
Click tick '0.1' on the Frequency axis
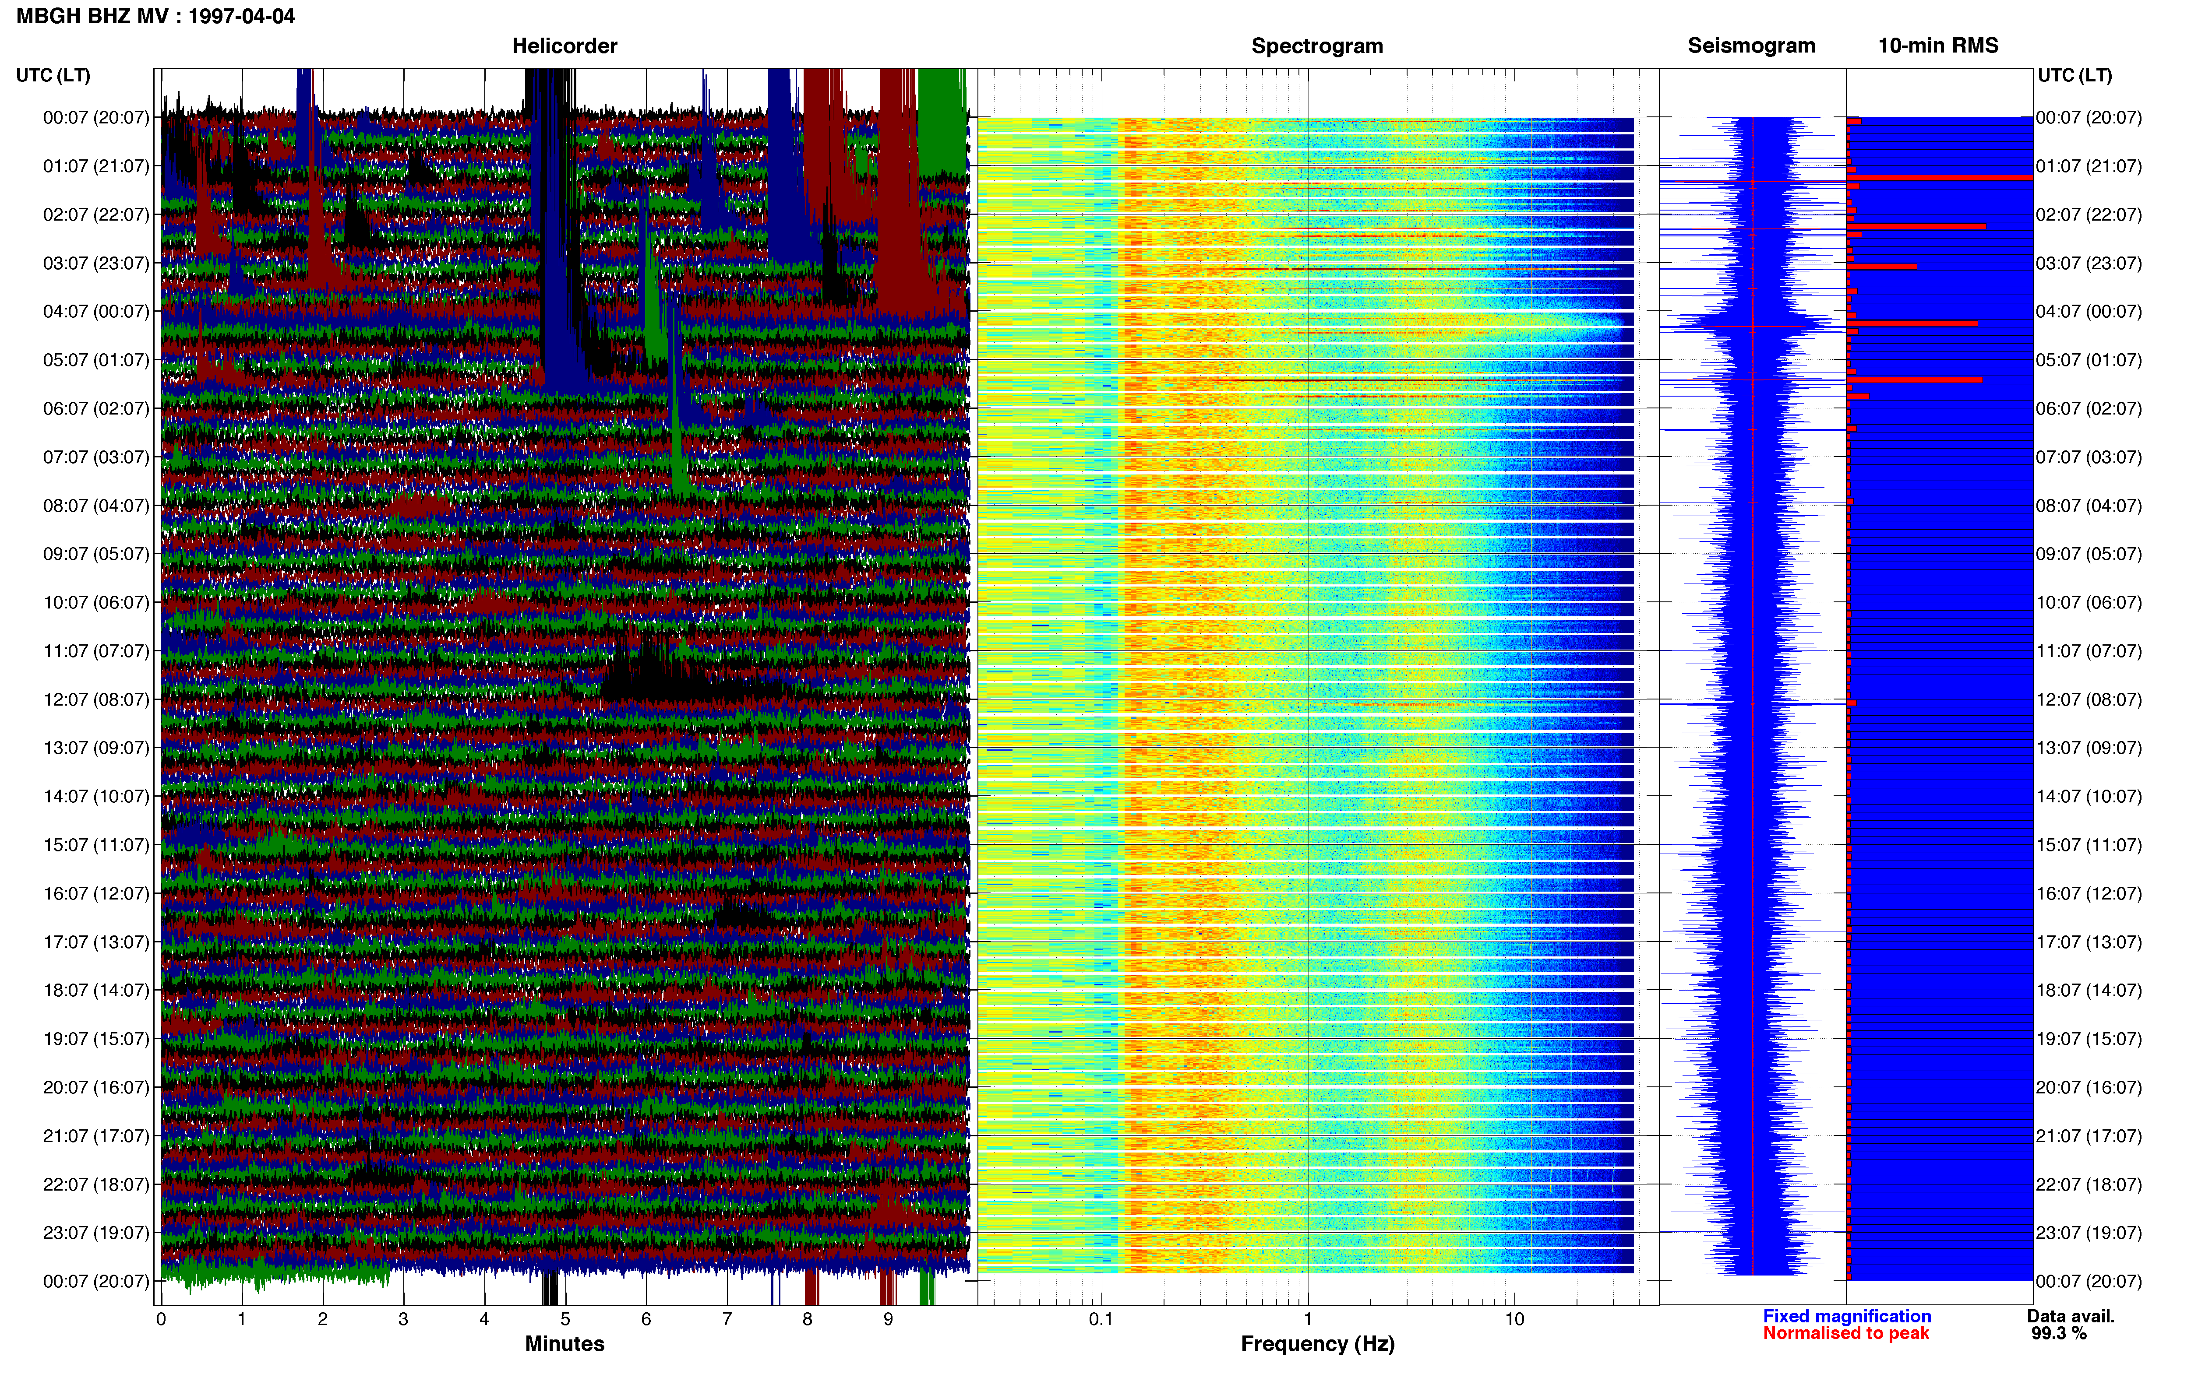point(1101,1319)
